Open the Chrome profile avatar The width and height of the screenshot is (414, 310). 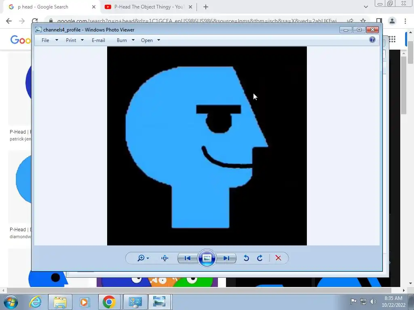[392, 21]
